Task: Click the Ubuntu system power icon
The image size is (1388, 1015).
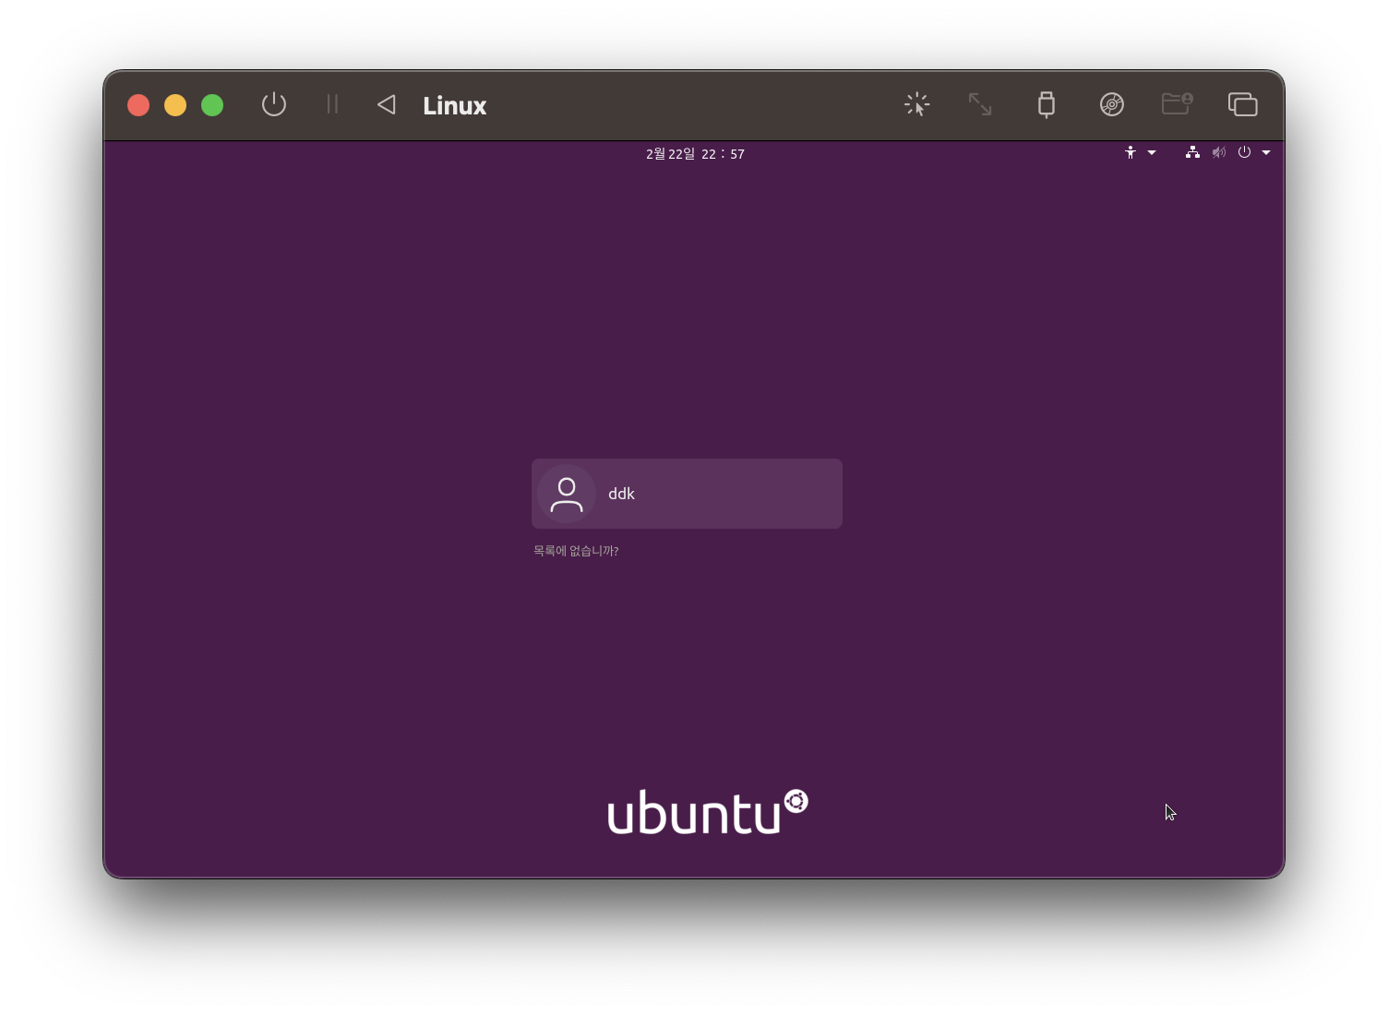Action: click(x=1244, y=152)
